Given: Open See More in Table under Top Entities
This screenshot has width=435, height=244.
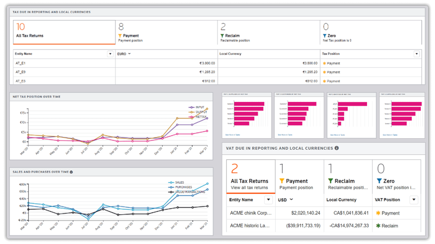Looking at the screenshot, I should (337, 135).
